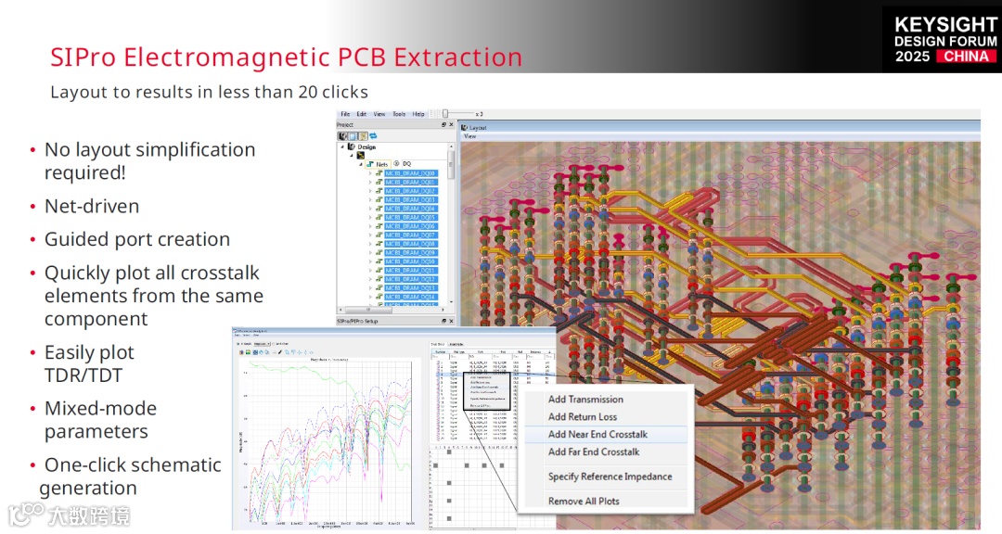The image size is (1002, 534).
Task: Click net icon of DRAM_DQ05
Action: (x=379, y=217)
